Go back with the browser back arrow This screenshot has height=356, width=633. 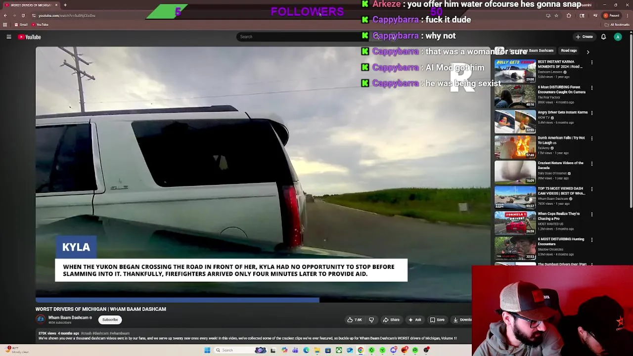(5, 15)
